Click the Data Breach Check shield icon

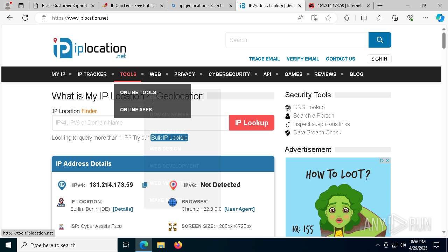[x=288, y=133]
